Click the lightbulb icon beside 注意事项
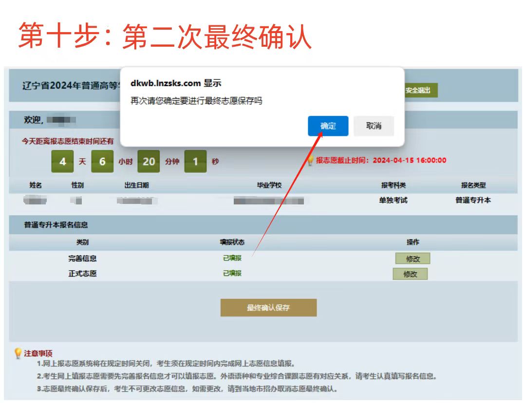The height and width of the screenshot is (403, 524). click(18, 353)
